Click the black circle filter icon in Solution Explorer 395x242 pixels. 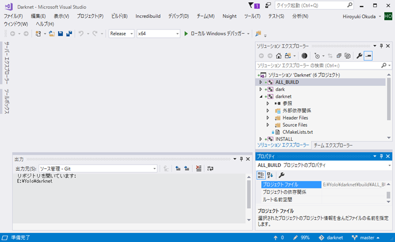pyautogui.click(x=304, y=56)
